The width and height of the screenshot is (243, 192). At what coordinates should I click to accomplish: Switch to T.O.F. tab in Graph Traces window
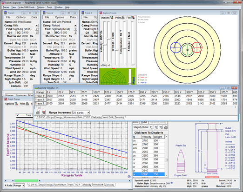tap(77, 185)
